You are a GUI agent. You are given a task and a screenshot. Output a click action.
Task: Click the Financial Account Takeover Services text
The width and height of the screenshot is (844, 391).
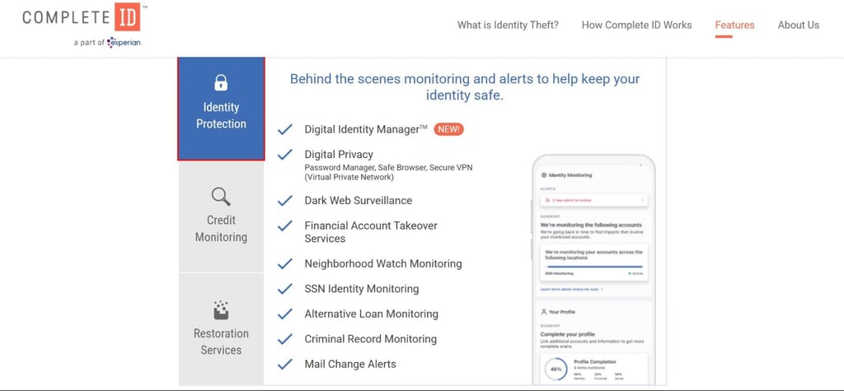(371, 232)
